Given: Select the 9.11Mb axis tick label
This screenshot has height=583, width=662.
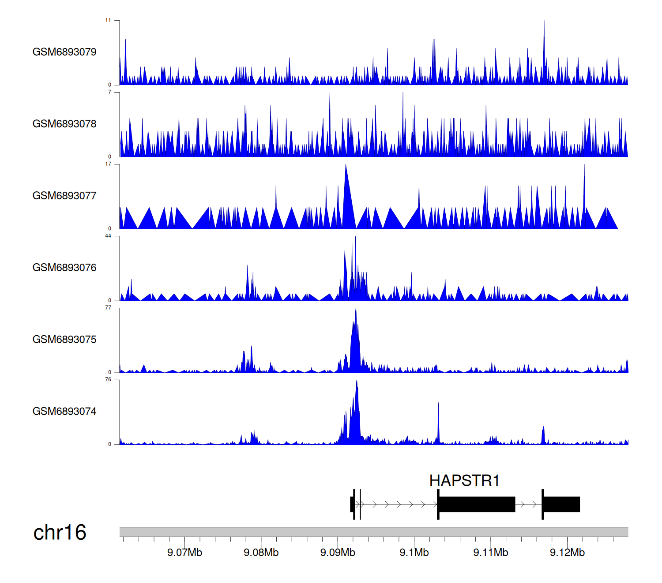Looking at the screenshot, I should click(491, 553).
